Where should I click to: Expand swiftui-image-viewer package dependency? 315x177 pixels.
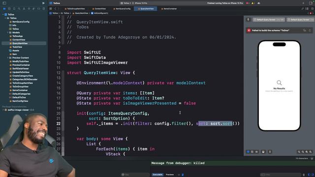tap(3, 110)
